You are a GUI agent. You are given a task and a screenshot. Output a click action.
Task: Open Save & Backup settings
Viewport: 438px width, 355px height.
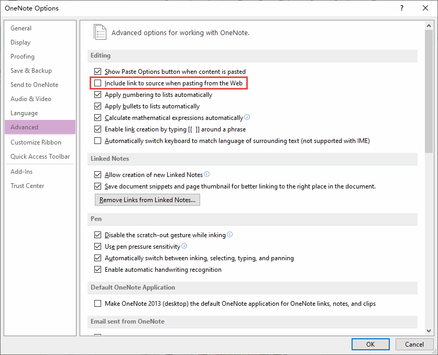[x=40, y=71]
